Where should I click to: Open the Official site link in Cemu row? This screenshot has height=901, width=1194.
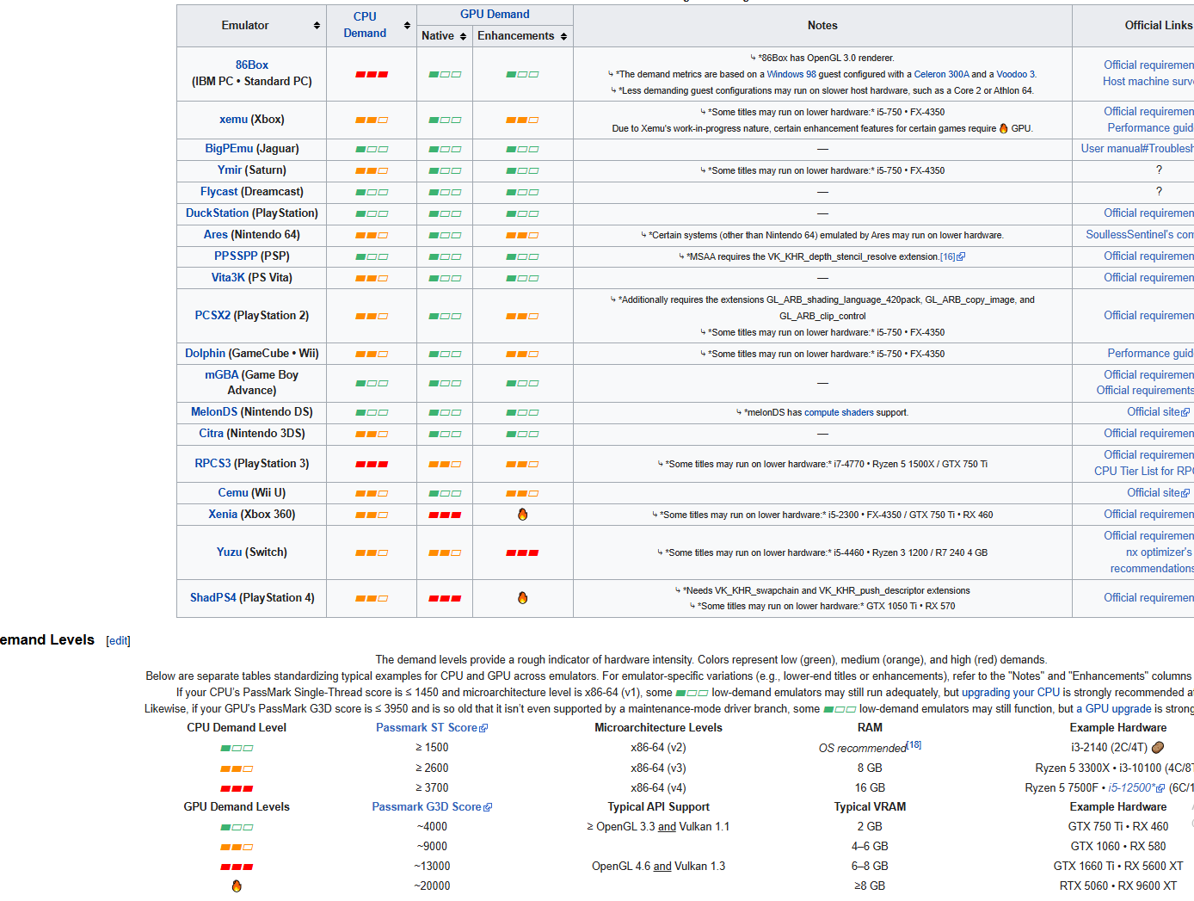pyautogui.click(x=1154, y=493)
